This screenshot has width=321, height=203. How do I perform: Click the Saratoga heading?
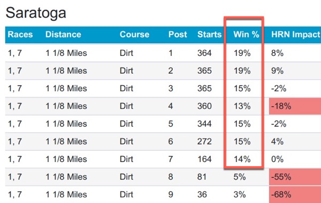[x=36, y=13]
